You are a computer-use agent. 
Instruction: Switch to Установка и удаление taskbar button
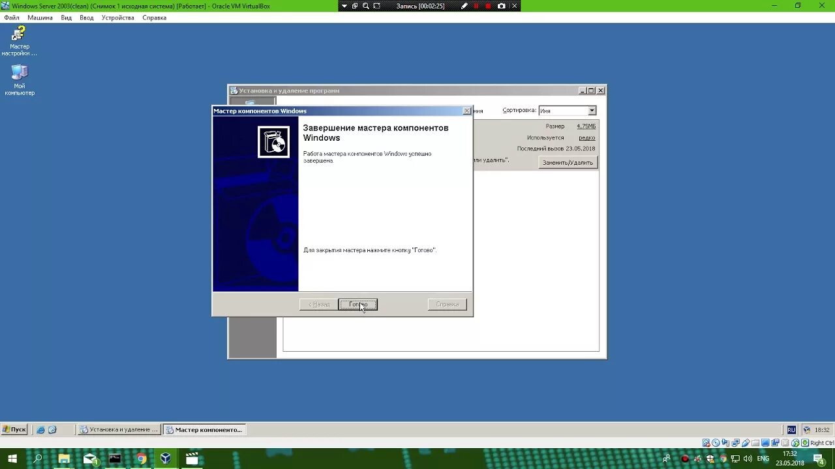(119, 429)
